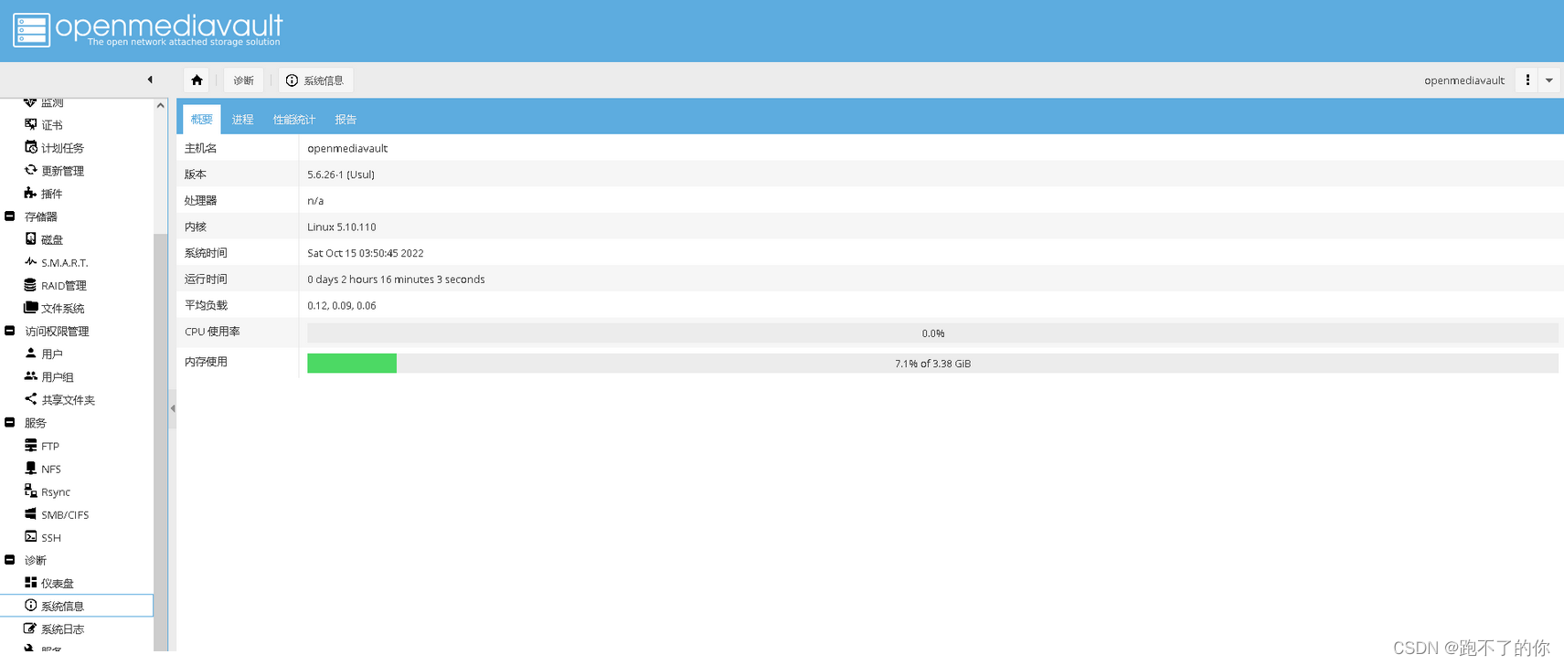This screenshot has height=665, width=1564.
Task: Click the openmediavault logo
Action: [x=148, y=29]
